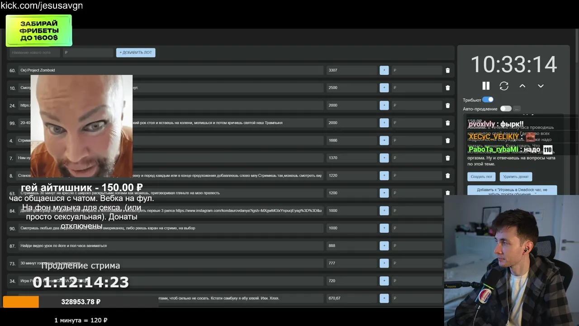Image resolution: width=579 pixels, height=326 pixels.
Task: Delete the lot priced 1666
Action: click(x=448, y=140)
